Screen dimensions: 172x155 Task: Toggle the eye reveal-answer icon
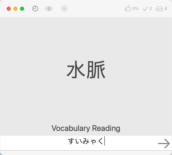[x=49, y=9]
